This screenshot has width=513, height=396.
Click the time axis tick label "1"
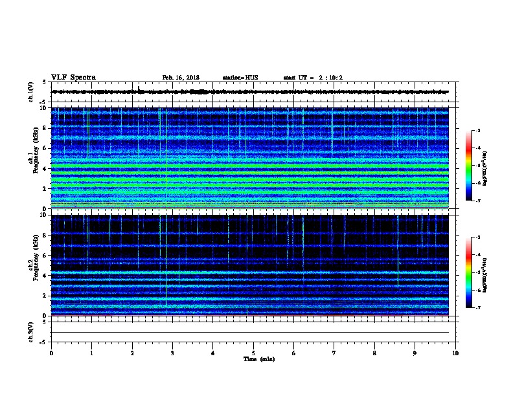pos(91,353)
